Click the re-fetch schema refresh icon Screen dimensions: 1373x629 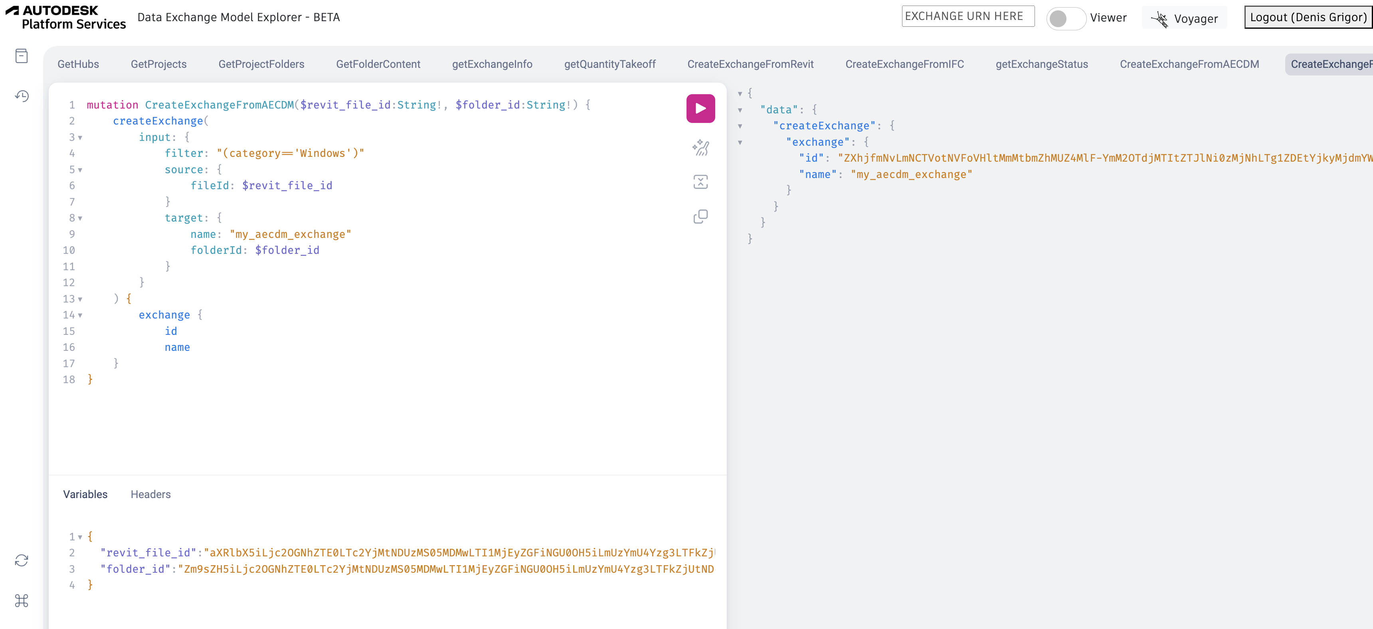click(x=21, y=560)
